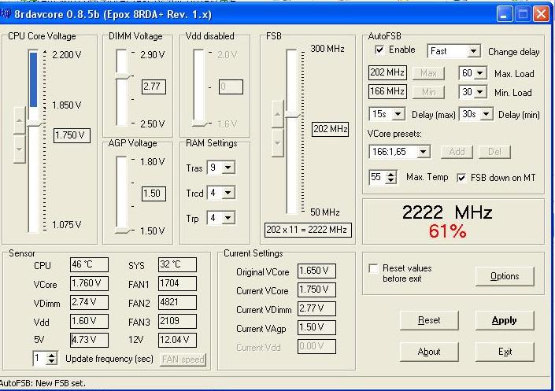Image resolution: width=555 pixels, height=391 pixels.
Task: Click the Apply button
Action: click(505, 320)
